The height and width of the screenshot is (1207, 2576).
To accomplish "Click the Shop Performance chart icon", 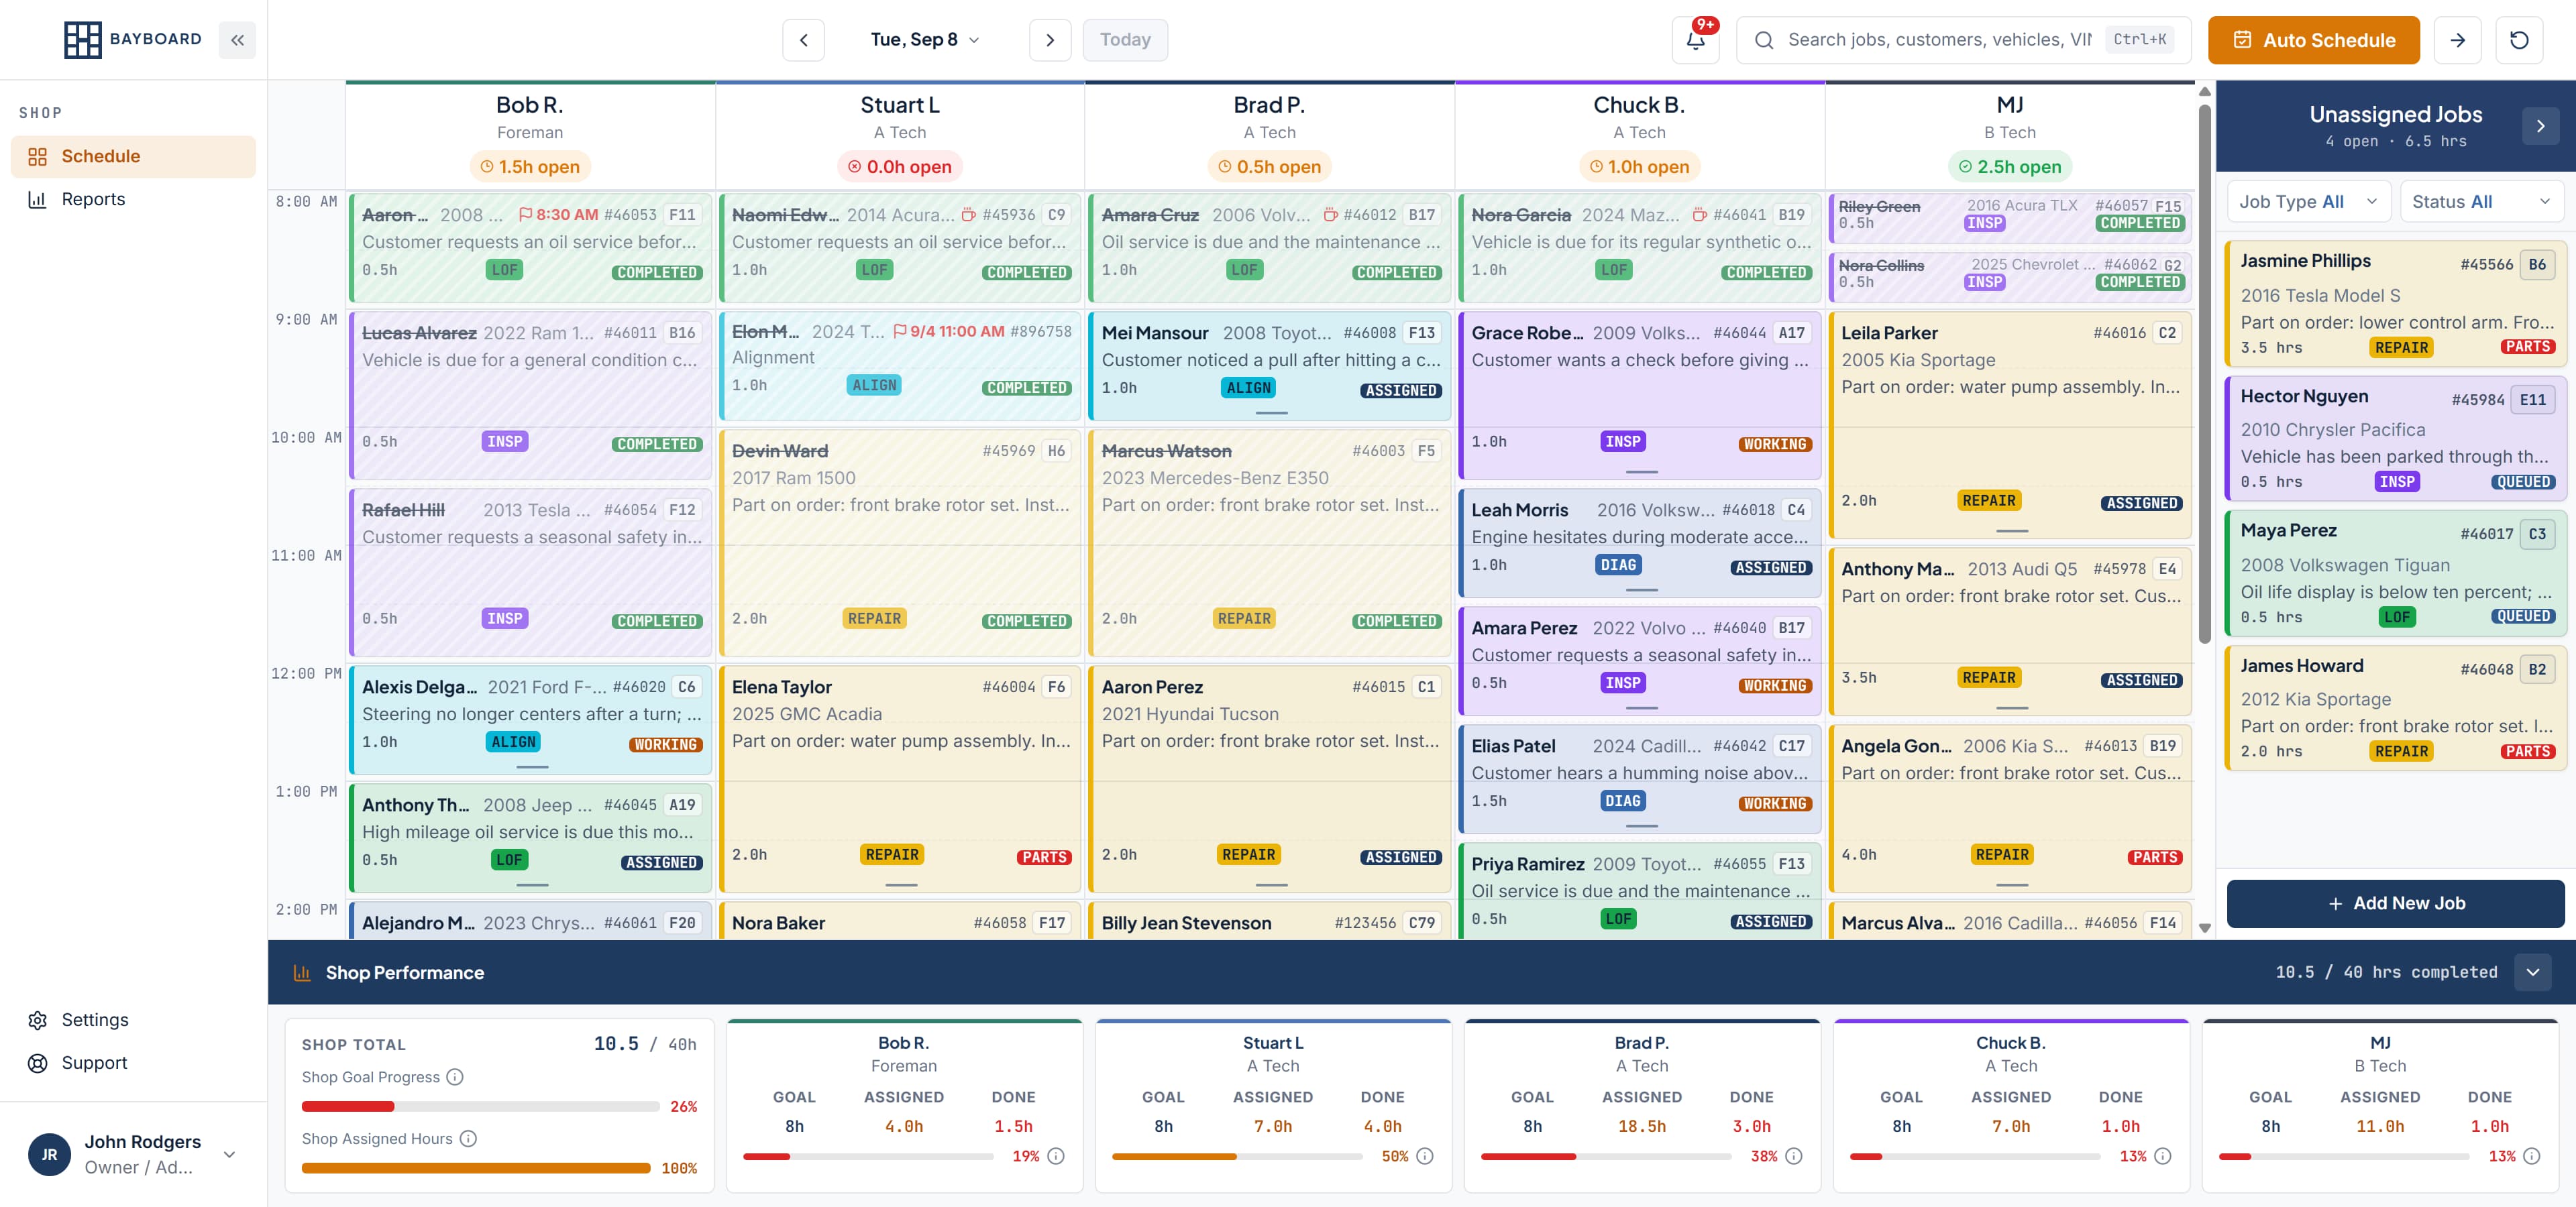I will pos(301,972).
